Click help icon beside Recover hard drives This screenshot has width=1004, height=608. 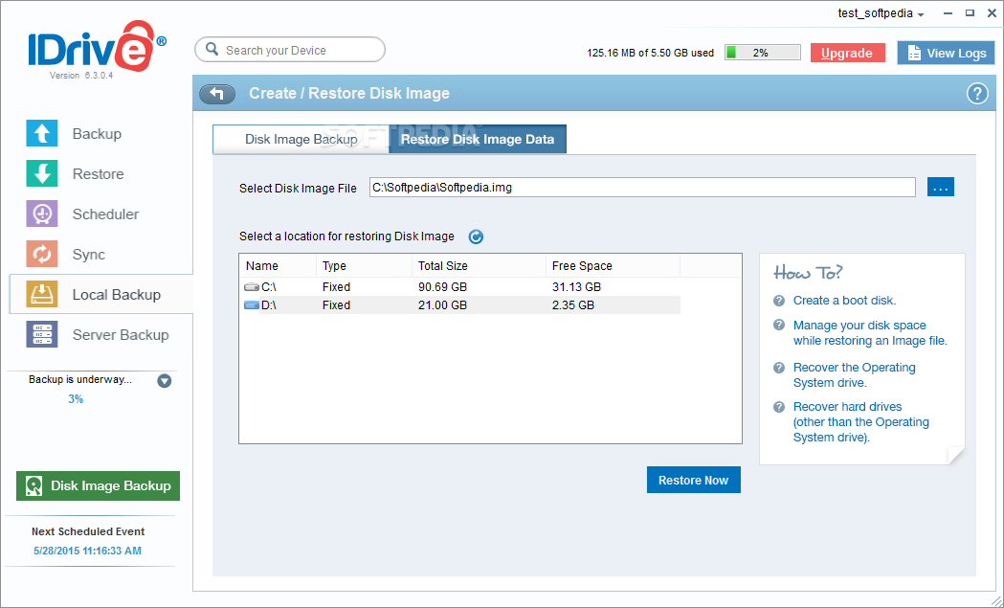(779, 407)
